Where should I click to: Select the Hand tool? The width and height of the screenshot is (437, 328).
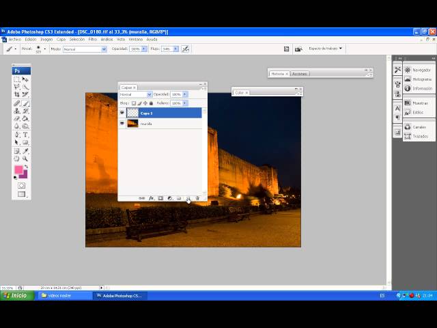click(x=16, y=159)
